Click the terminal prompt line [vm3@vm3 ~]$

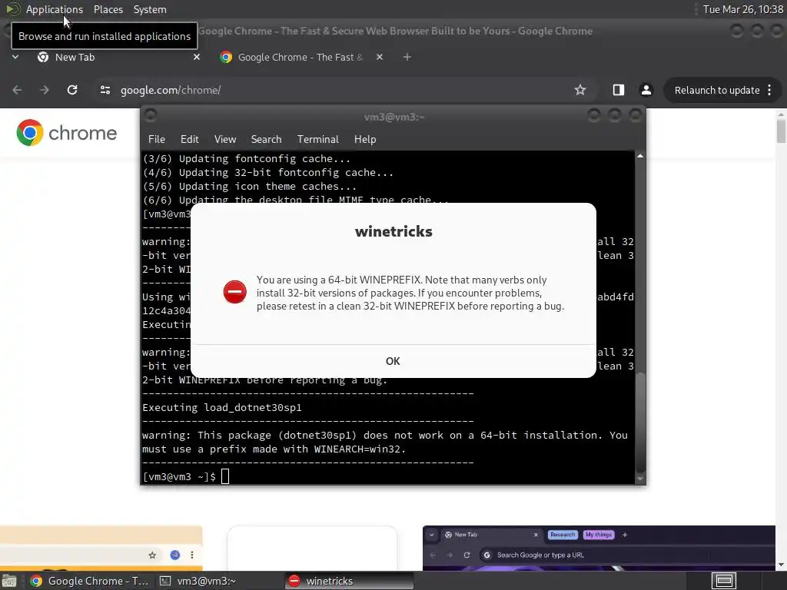(x=179, y=476)
